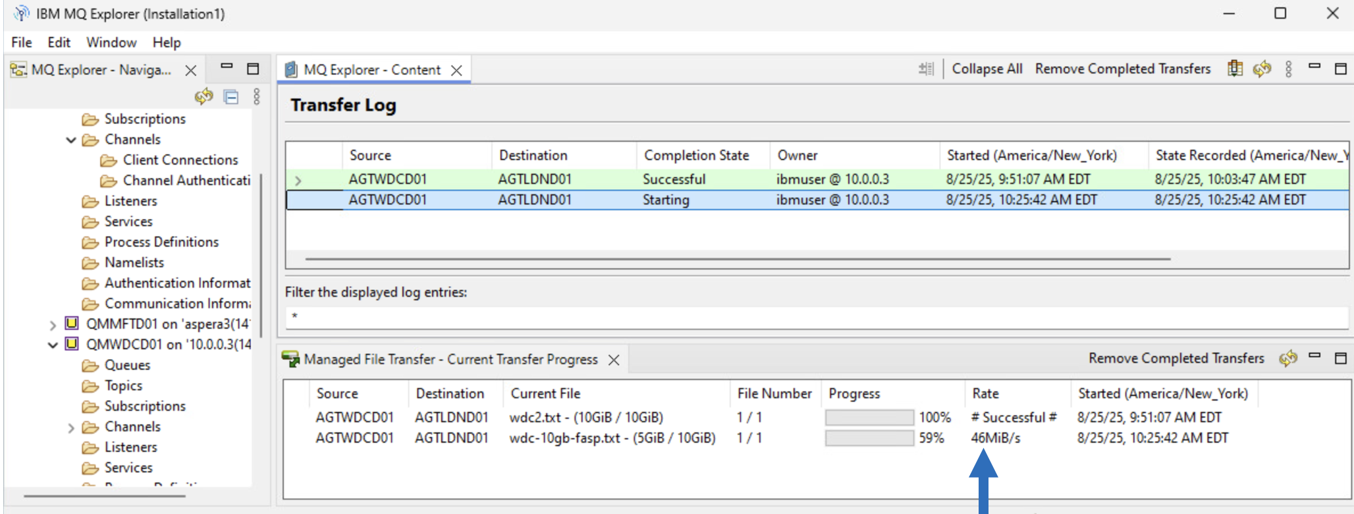Click the State Recorded column header

[x=1249, y=156]
